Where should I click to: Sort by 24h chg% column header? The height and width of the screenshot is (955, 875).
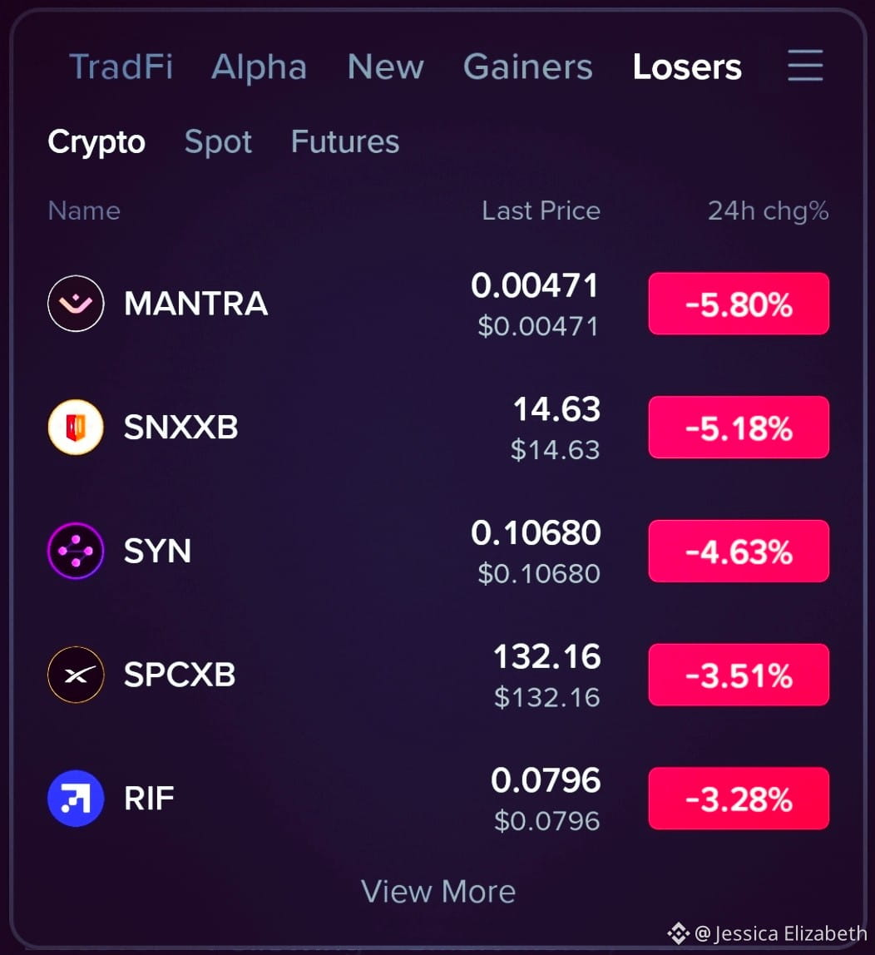coord(768,210)
